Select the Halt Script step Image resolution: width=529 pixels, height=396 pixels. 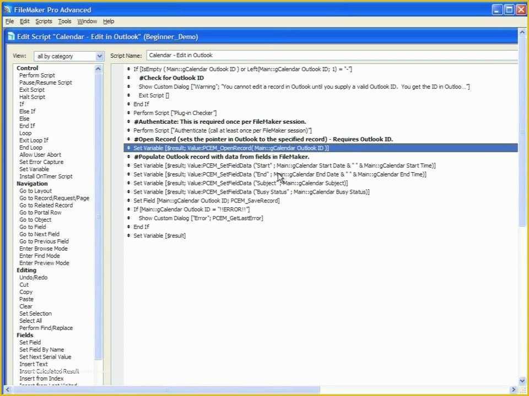click(x=32, y=97)
